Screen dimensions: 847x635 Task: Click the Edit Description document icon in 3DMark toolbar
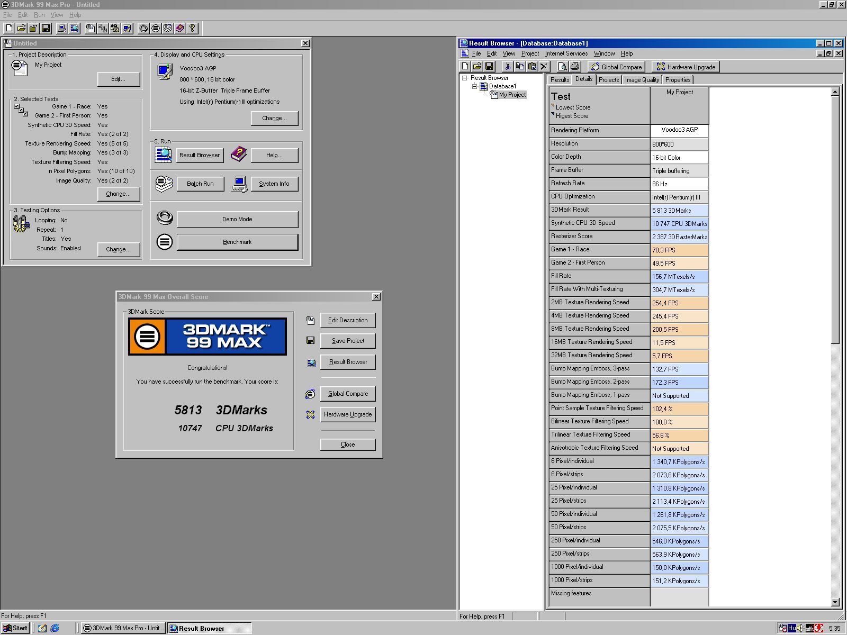click(91, 29)
